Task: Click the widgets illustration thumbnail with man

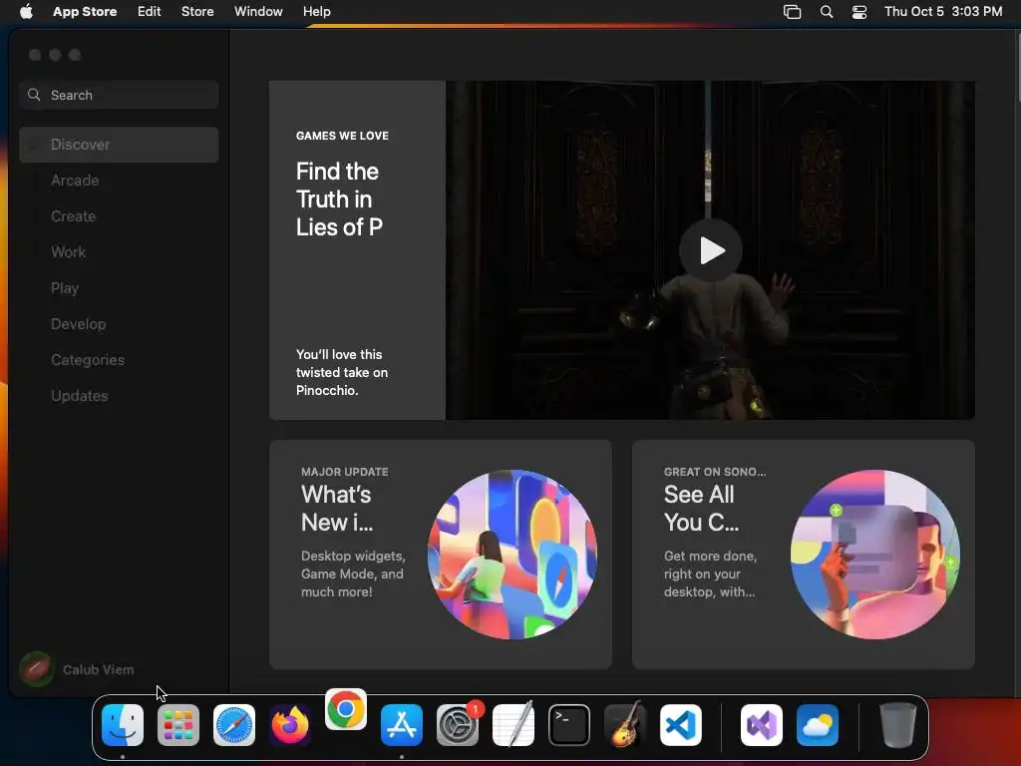Action: (x=875, y=555)
